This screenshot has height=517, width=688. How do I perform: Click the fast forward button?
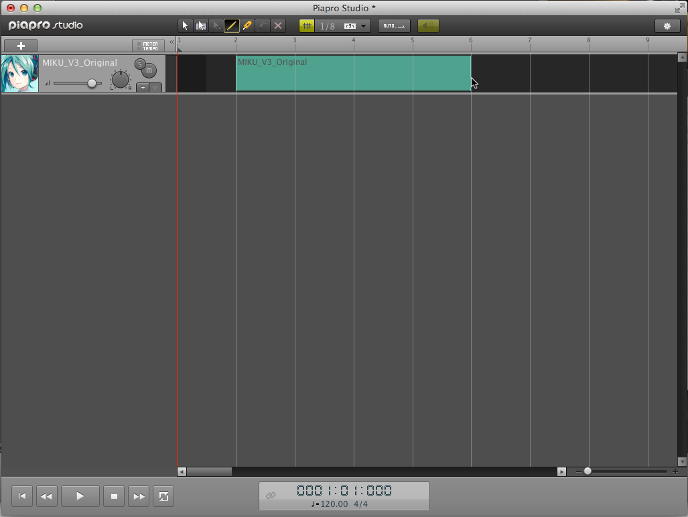(x=139, y=496)
